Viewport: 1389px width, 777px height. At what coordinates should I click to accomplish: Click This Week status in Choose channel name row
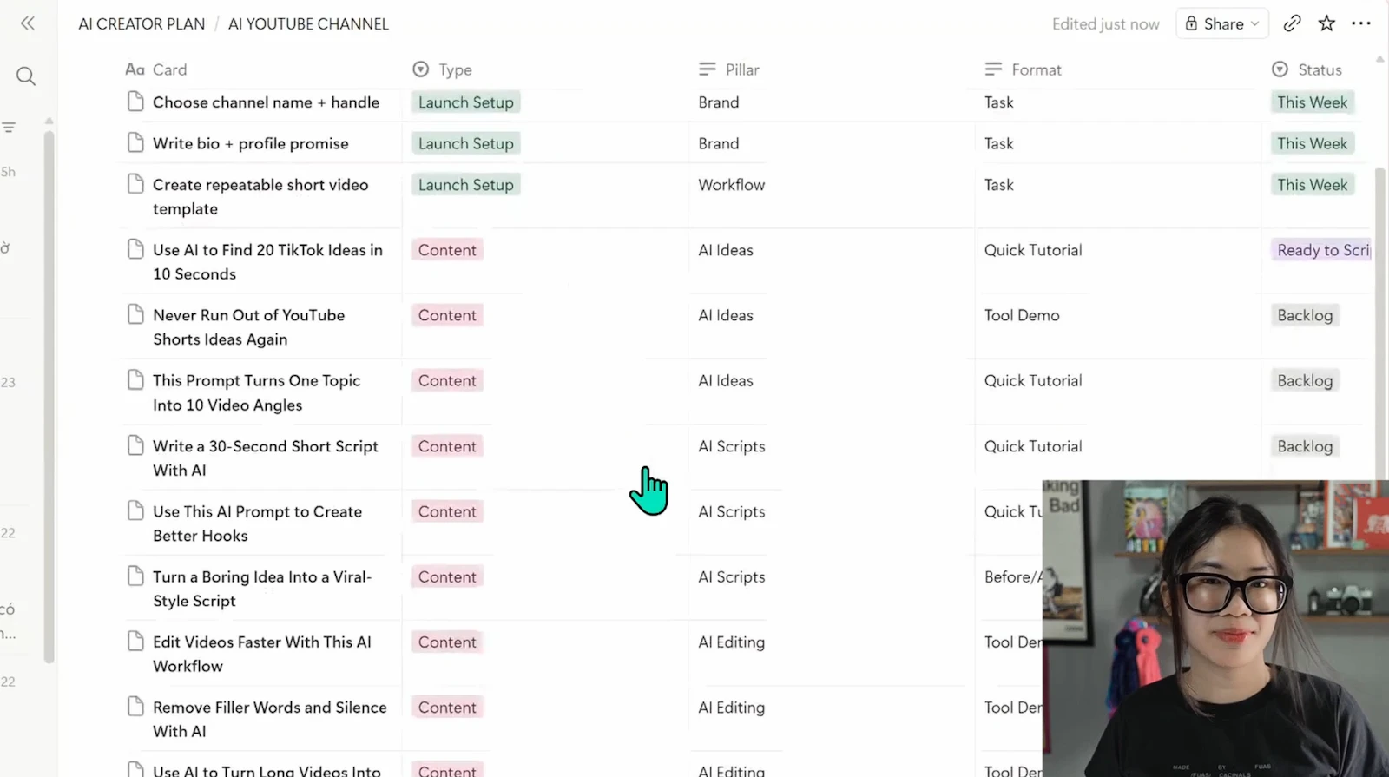coord(1312,102)
